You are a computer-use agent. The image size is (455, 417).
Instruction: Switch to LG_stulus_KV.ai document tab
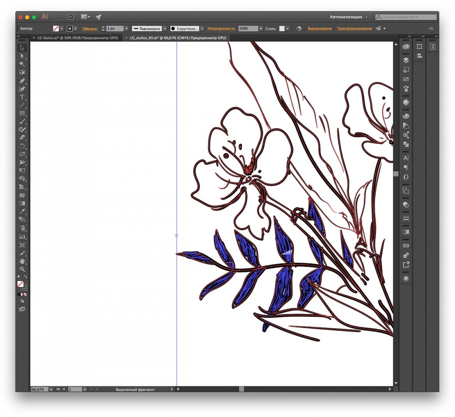(178, 38)
